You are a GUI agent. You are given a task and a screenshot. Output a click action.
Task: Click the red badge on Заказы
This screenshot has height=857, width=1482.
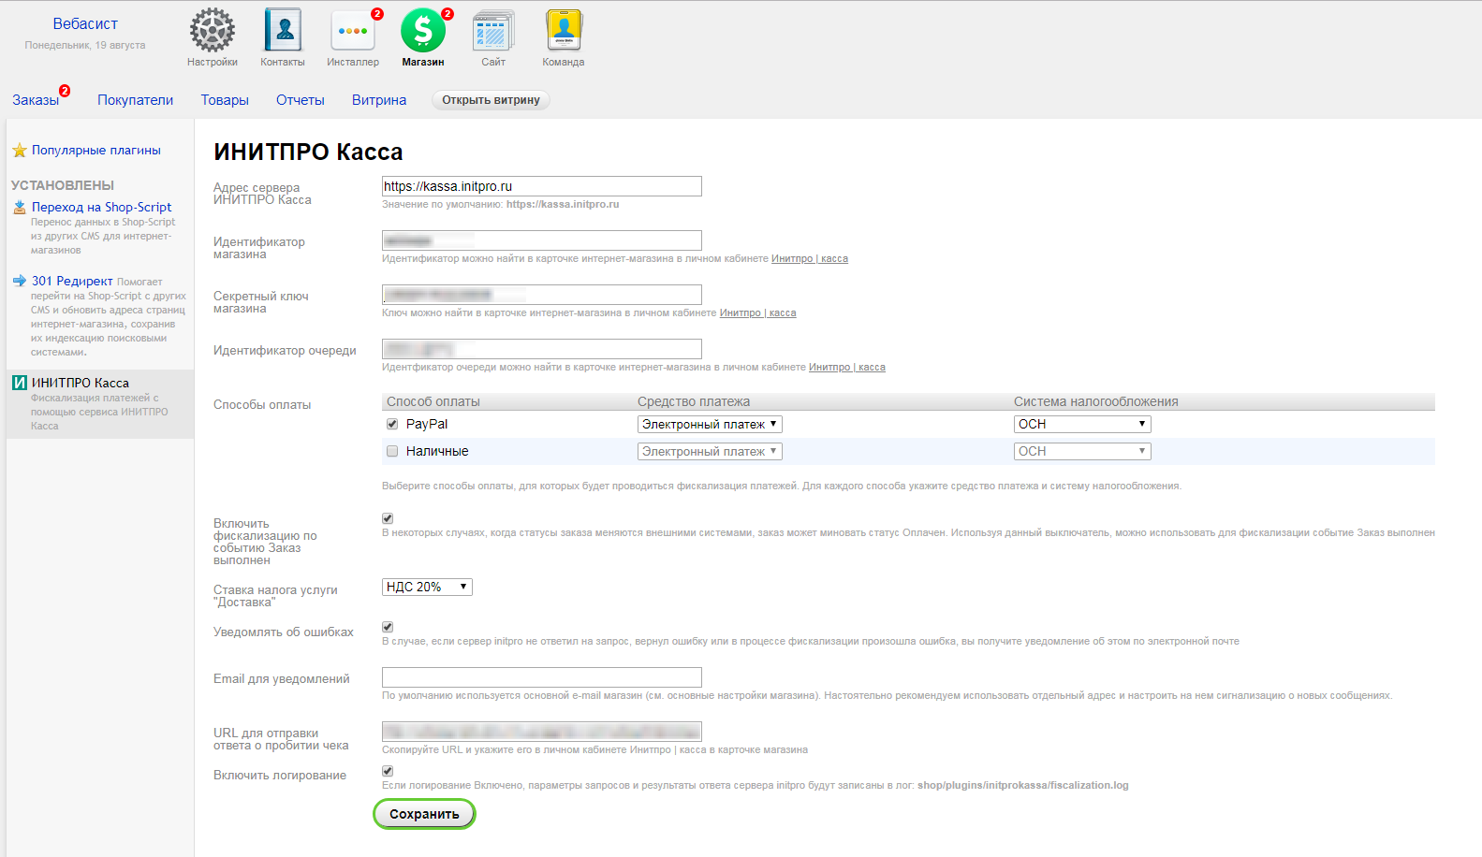(x=65, y=91)
